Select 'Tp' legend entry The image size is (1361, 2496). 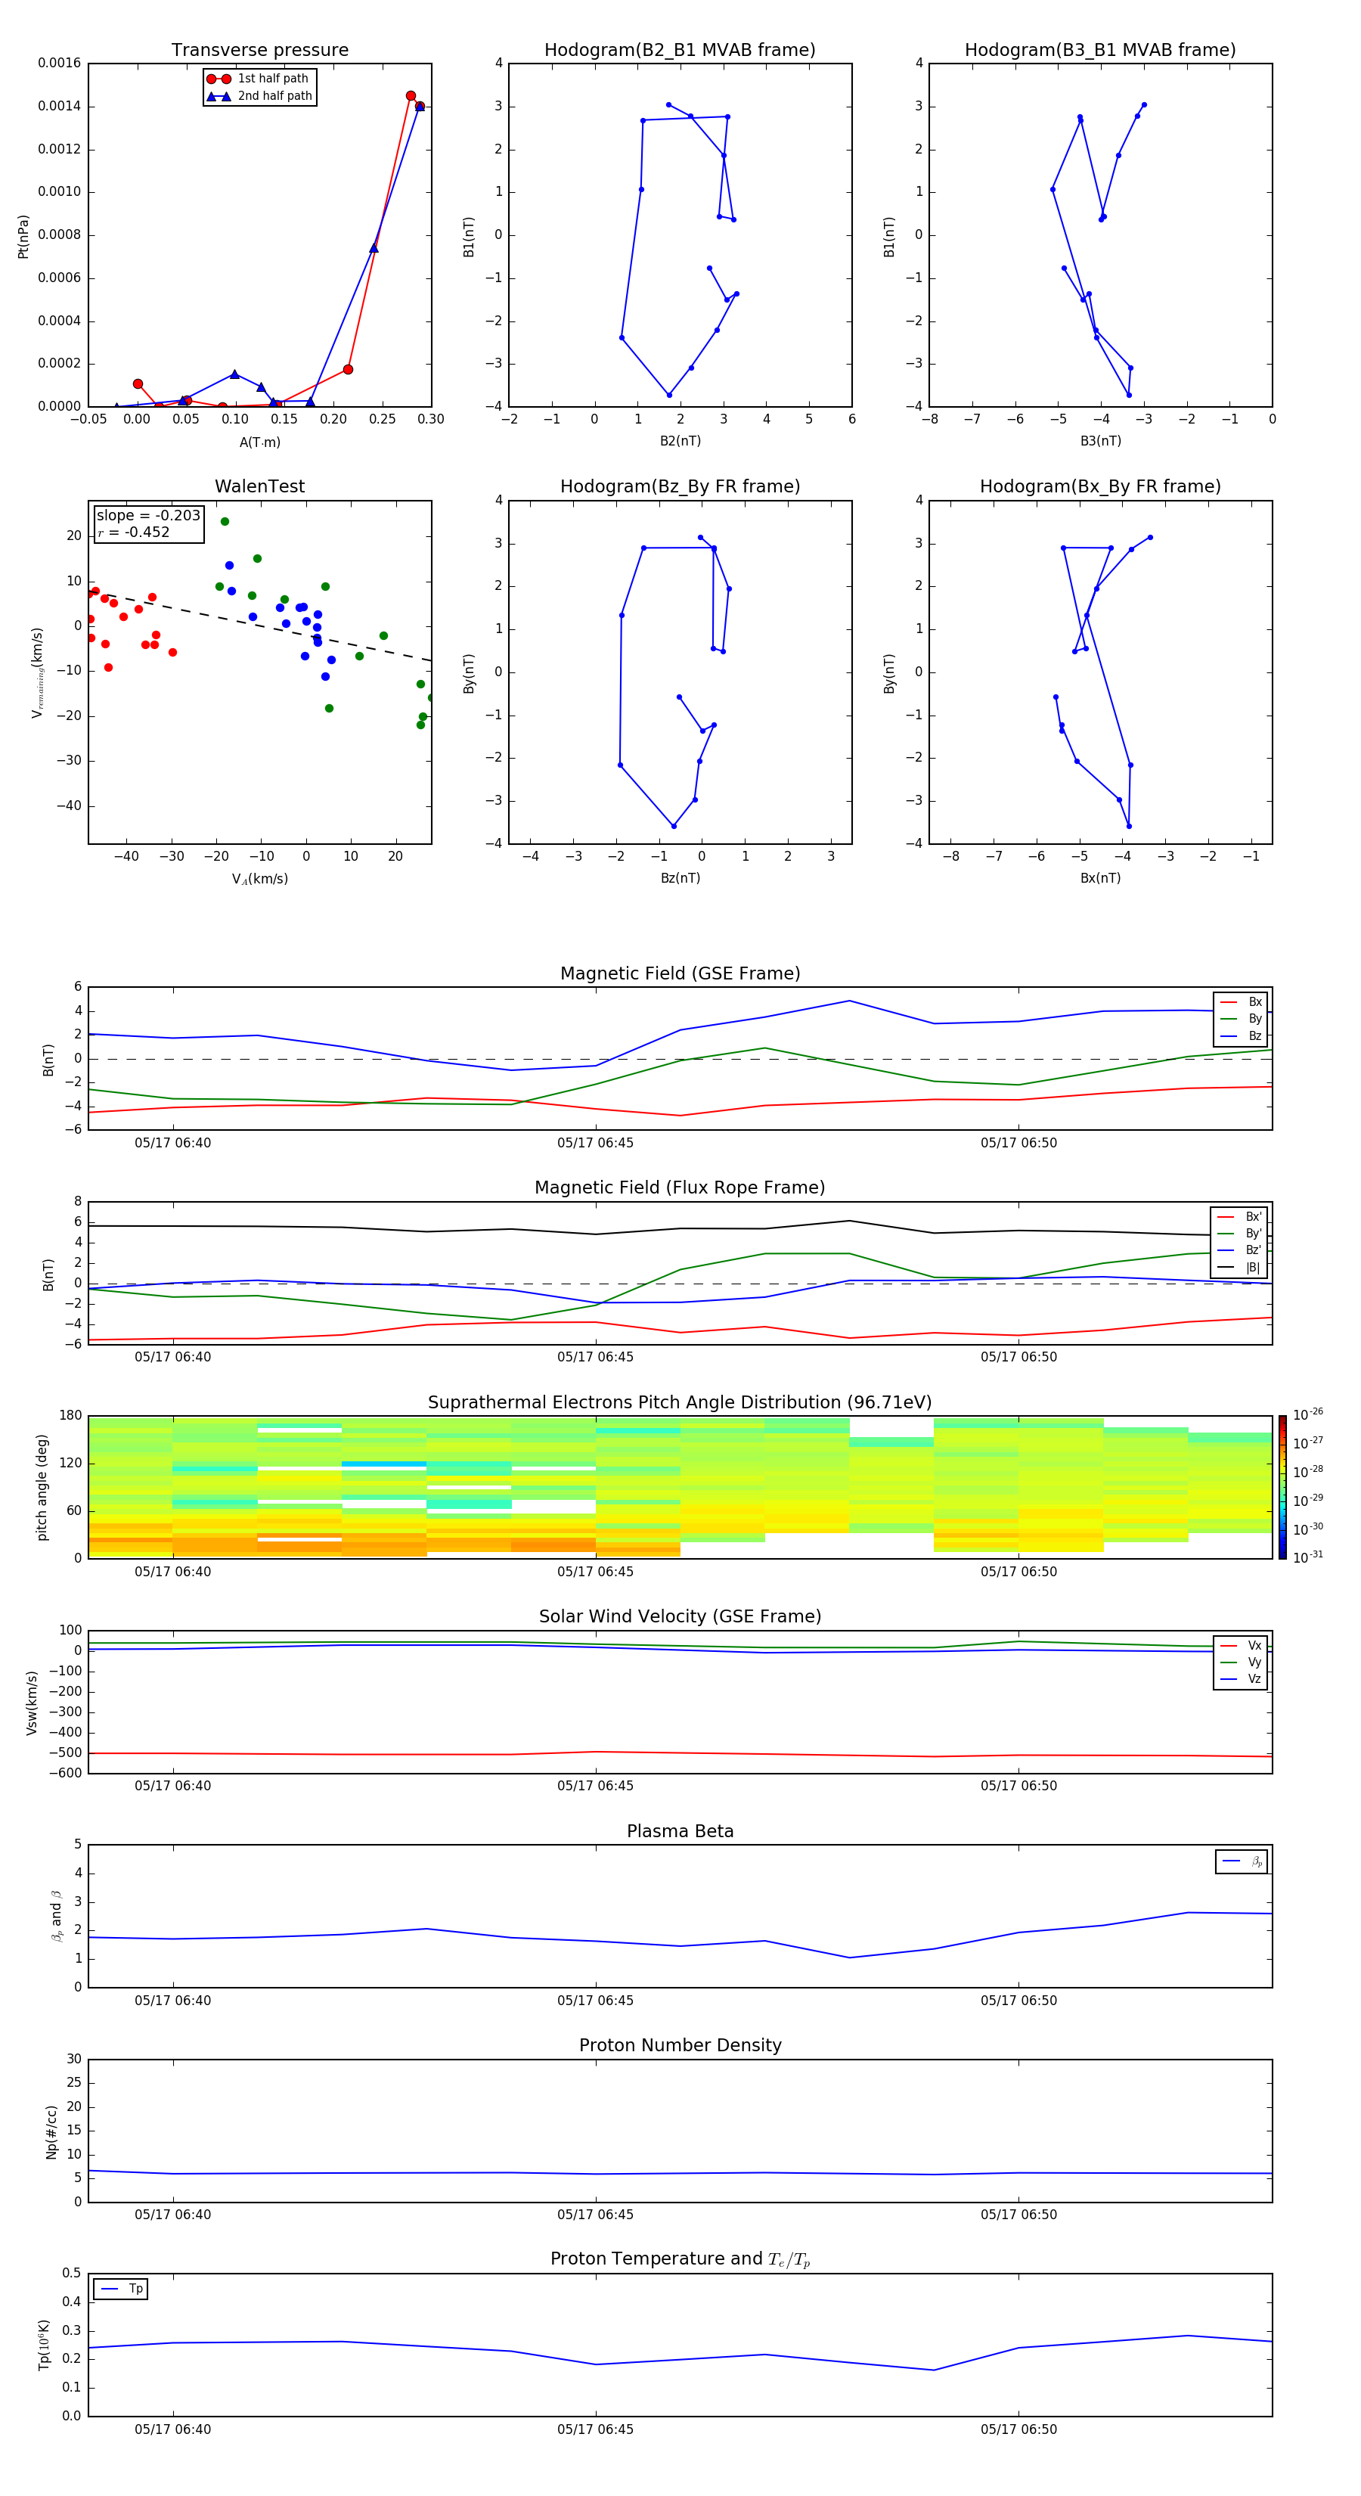[x=122, y=2289]
